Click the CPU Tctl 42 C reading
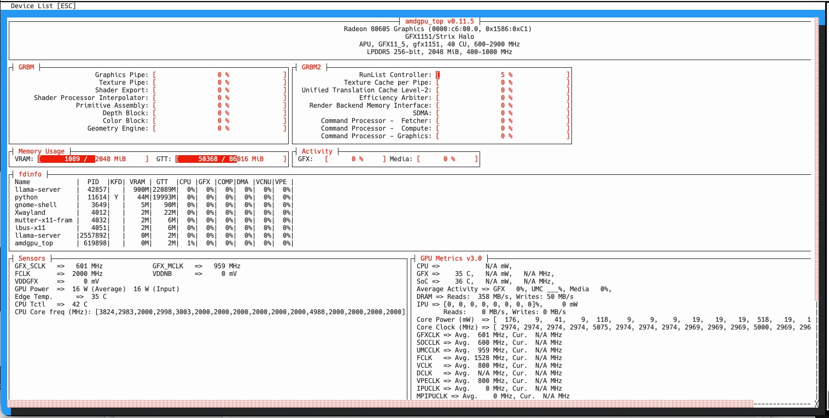This screenshot has width=829, height=418. pos(51,304)
